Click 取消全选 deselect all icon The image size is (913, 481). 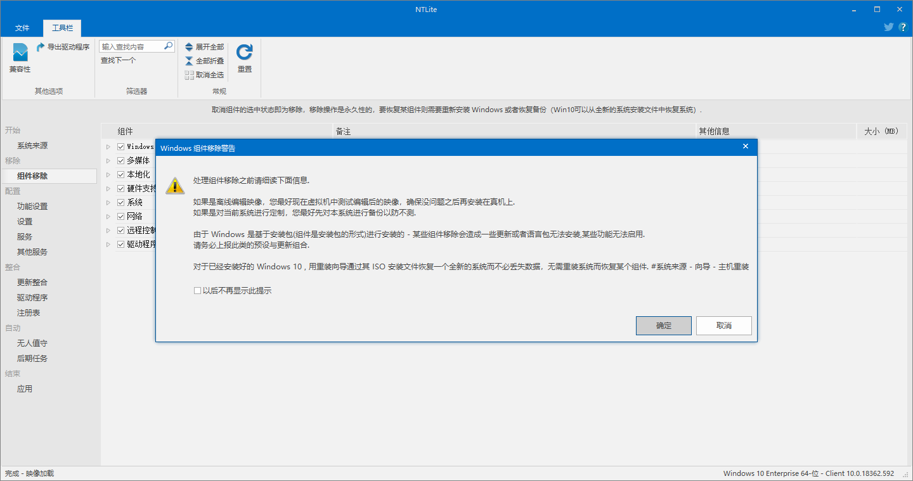tap(189, 75)
